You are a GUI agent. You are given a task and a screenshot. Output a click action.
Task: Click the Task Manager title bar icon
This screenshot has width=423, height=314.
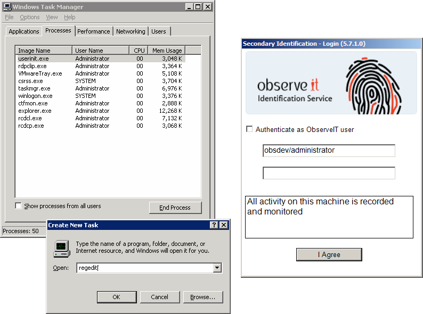pos(8,7)
